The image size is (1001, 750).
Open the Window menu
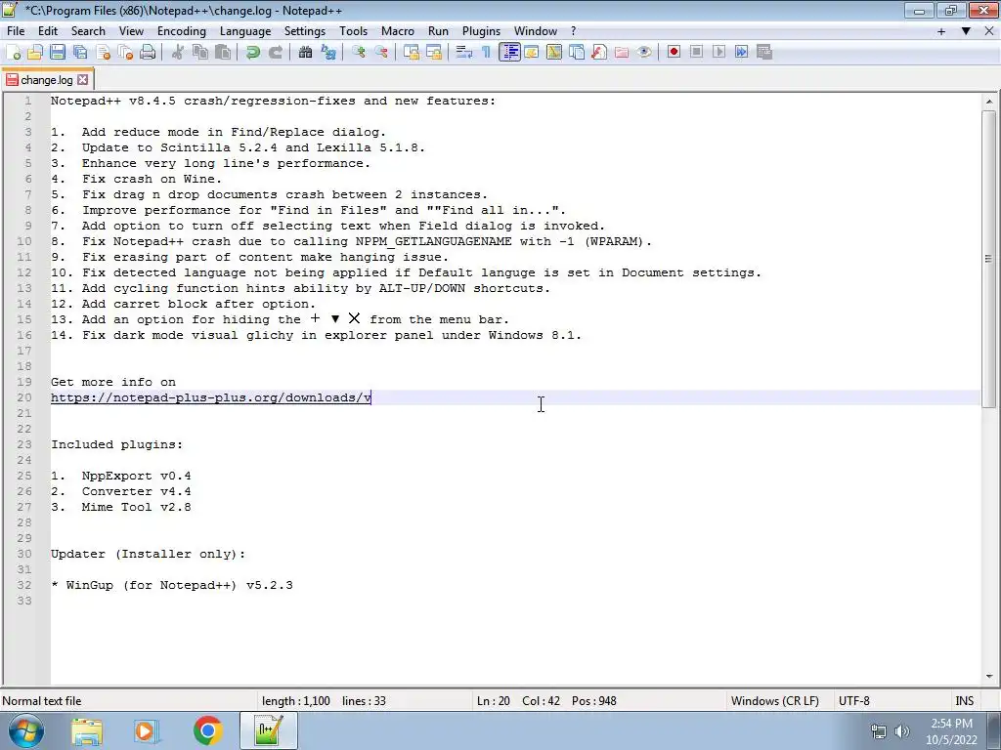point(536,31)
